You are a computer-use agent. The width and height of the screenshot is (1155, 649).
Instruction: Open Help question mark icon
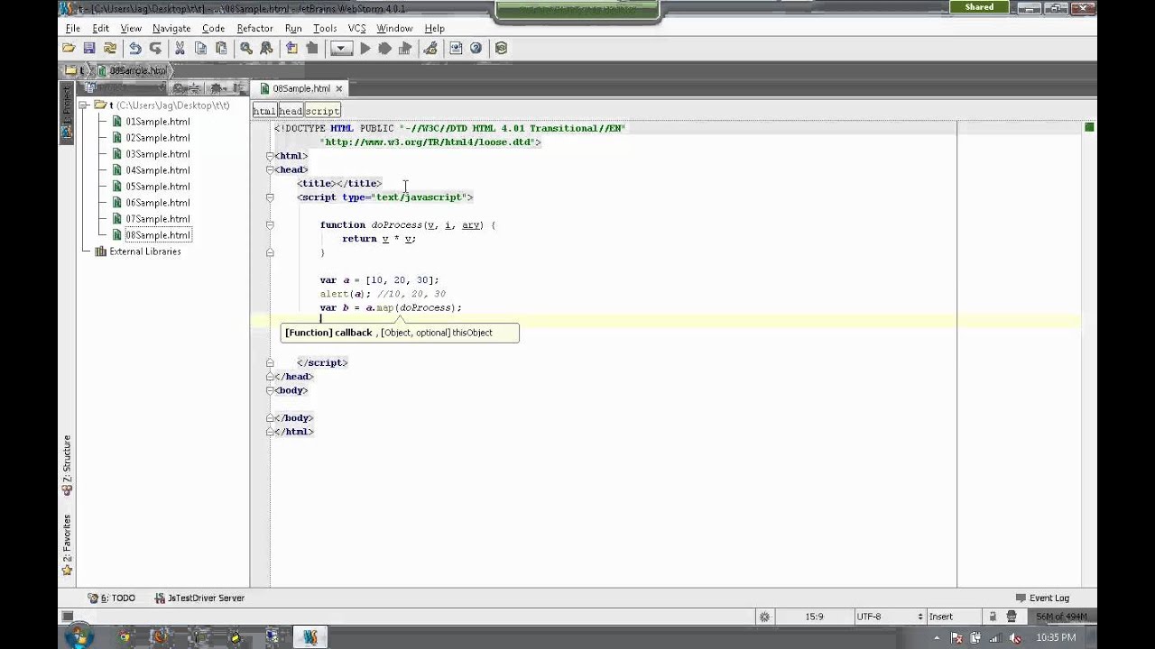[x=476, y=49]
